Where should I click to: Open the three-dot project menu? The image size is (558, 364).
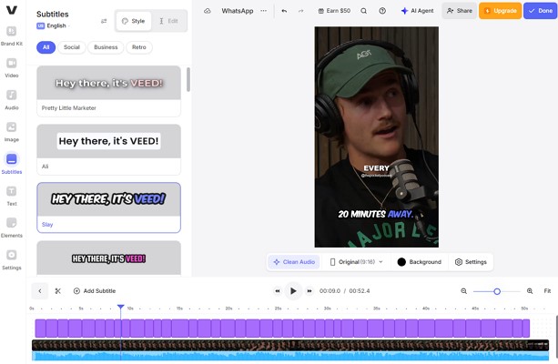pyautogui.click(x=263, y=11)
